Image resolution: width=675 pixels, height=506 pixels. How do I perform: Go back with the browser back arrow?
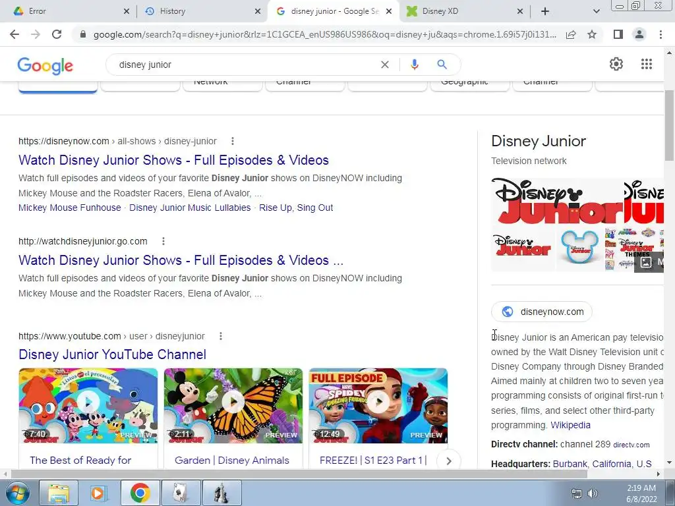click(15, 34)
